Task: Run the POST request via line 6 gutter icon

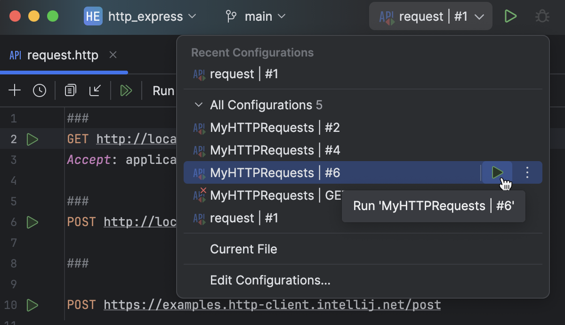Action: point(32,222)
